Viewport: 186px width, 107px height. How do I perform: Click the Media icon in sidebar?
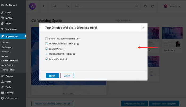[2, 18]
